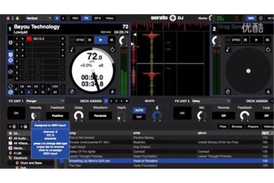Set cue point 3 with its plus button
The image size is (274, 183).
click(x=63, y=50)
